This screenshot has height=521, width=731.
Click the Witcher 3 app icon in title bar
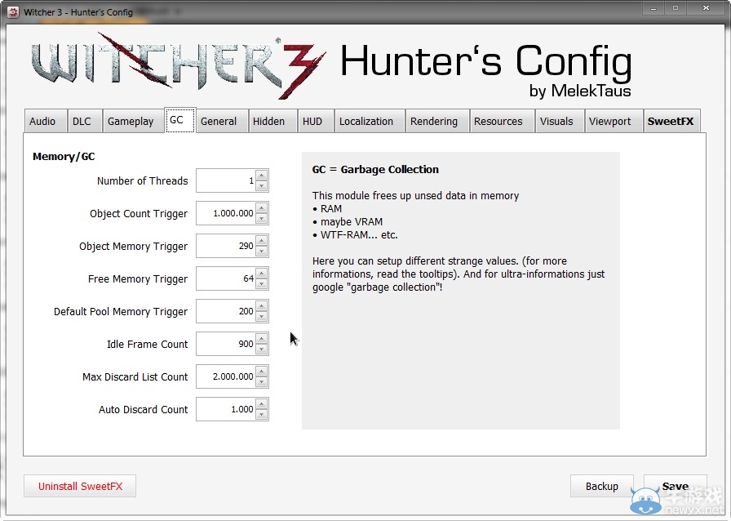click(13, 12)
